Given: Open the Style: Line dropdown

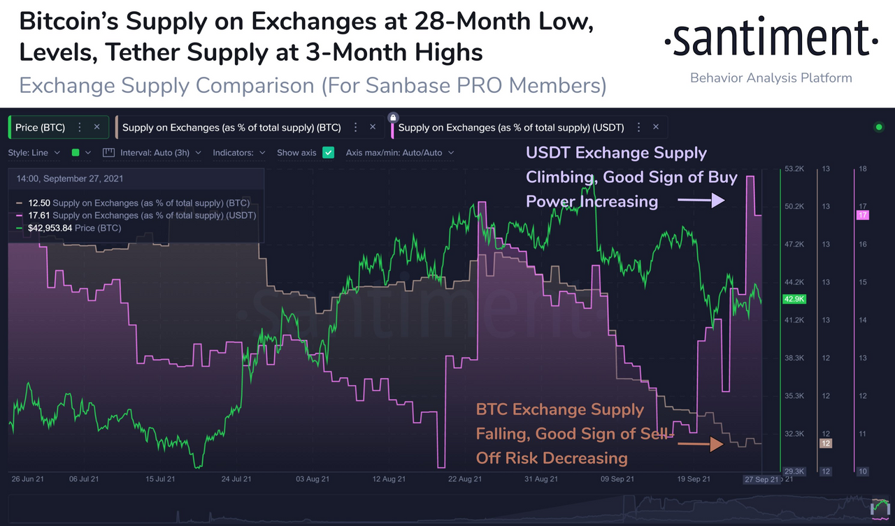Looking at the screenshot, I should pos(34,152).
